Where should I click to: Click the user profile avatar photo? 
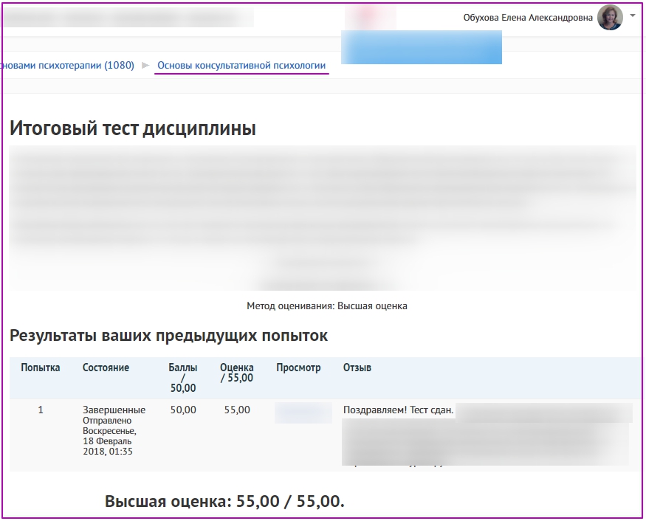pos(610,18)
